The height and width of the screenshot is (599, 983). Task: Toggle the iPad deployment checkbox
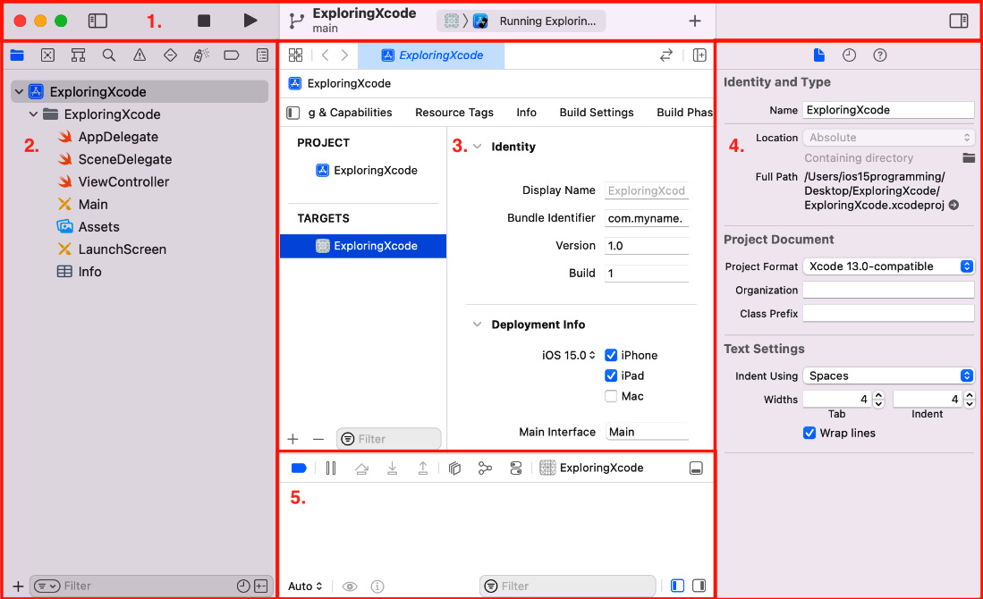click(611, 376)
